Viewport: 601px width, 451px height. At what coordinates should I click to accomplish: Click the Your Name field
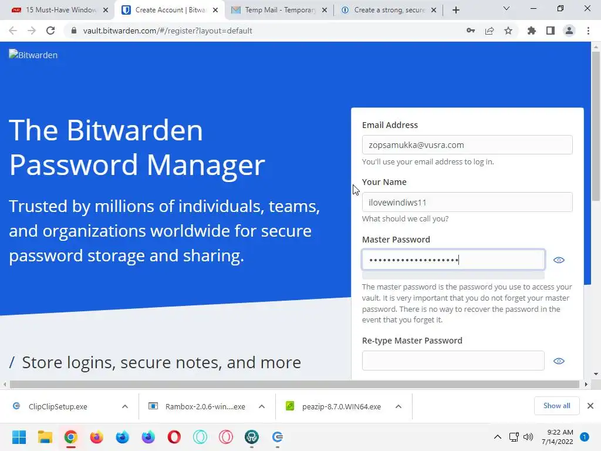[x=467, y=202]
